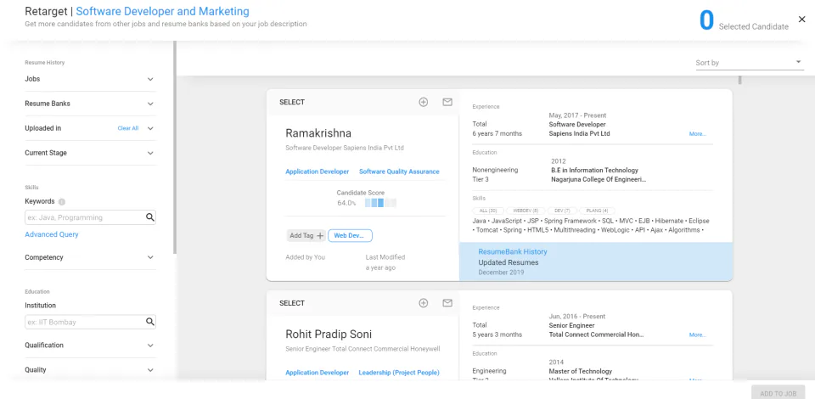The image size is (815, 399).
Task: Click the Keywords input field
Action: [83, 217]
